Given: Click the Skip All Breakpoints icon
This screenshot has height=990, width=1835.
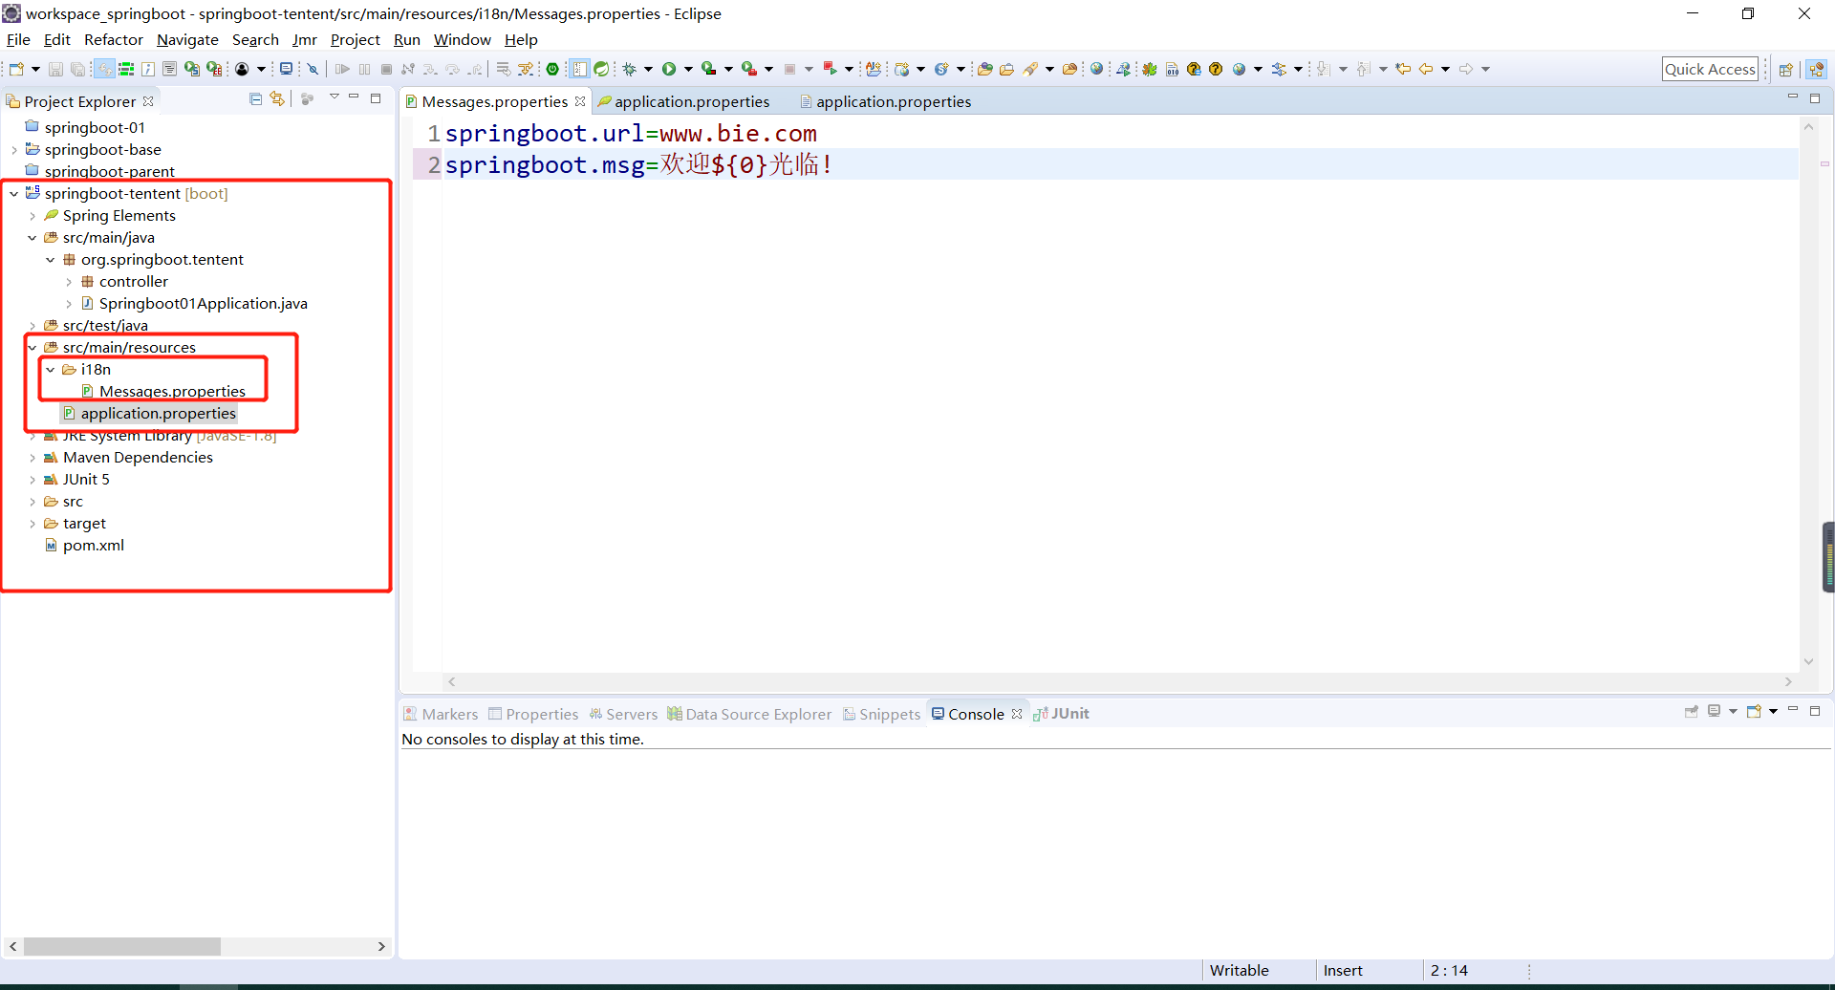Looking at the screenshot, I should pos(313,69).
